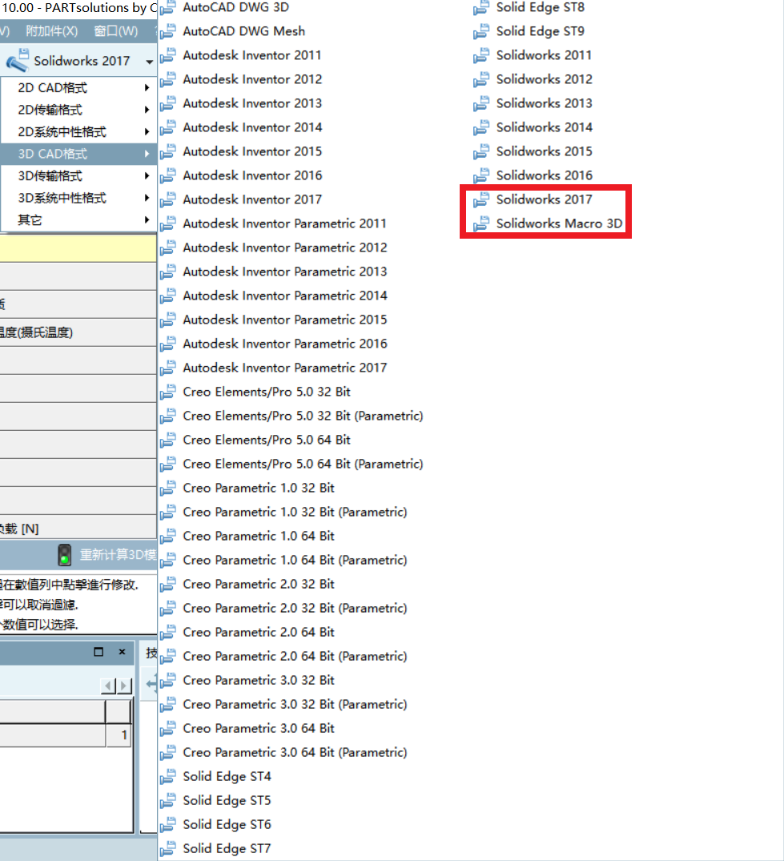Viewport: 784px width, 861px height.
Task: Select Solidworks 2012 entry
Action: [x=544, y=79]
